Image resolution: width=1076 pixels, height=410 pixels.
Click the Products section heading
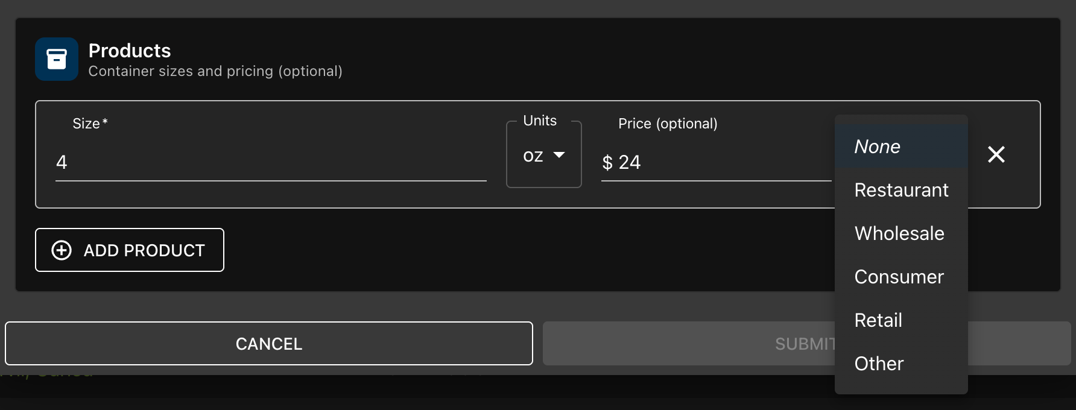[x=130, y=50]
